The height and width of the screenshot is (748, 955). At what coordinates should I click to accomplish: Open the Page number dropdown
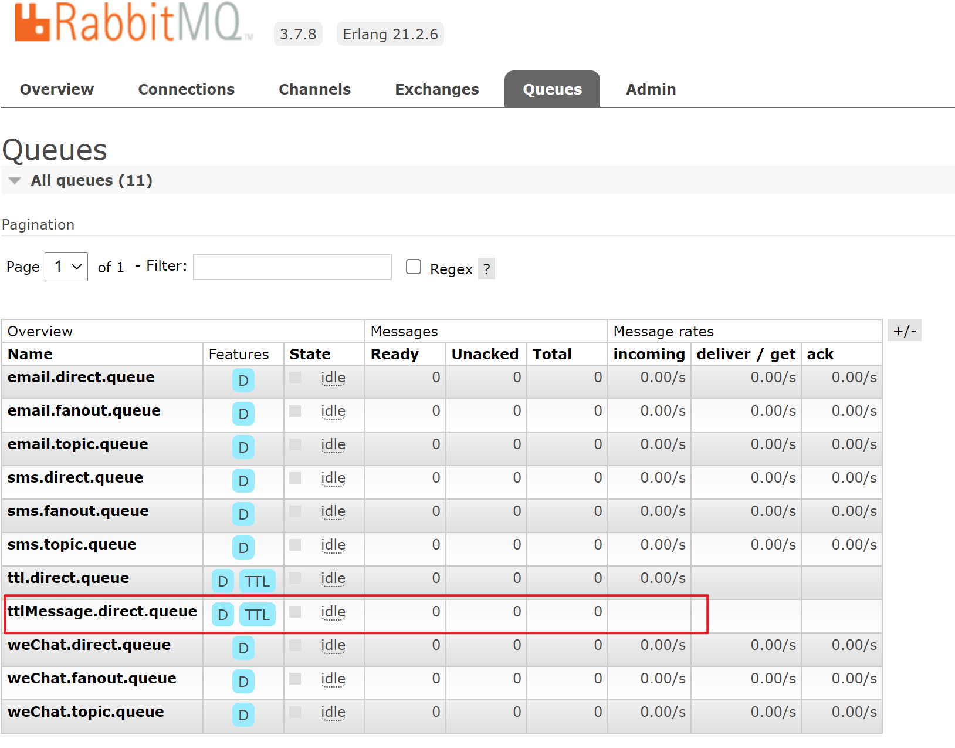66,267
